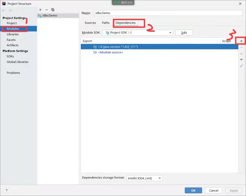
Task: Switch to Dependencies tab
Action: coord(125,23)
